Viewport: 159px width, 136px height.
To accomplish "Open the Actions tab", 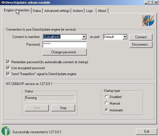I will pyautogui.click(x=78, y=11).
